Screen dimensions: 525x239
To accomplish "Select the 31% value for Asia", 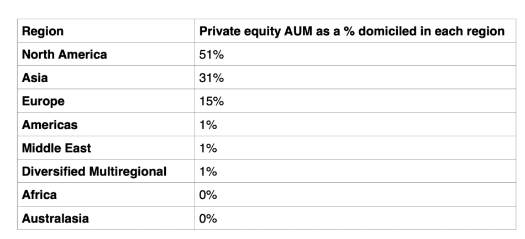I will pos(211,78).
